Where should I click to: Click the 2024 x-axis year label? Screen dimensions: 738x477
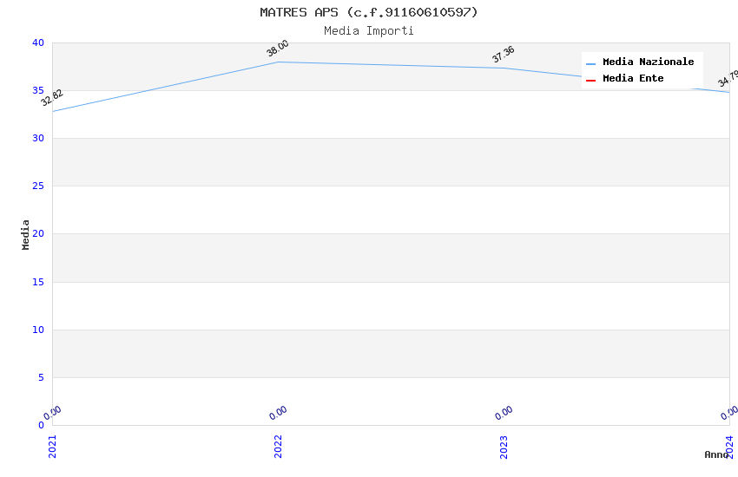pos(729,446)
